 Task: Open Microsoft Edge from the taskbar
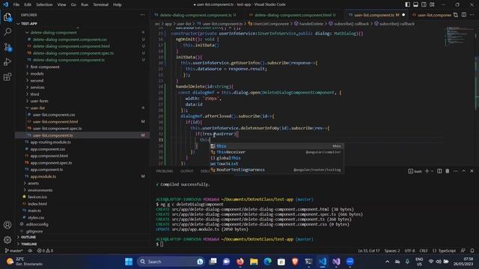[x=268, y=262]
